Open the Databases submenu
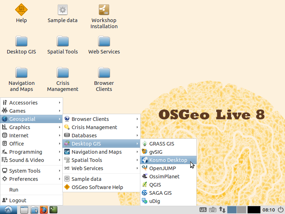 coord(102,136)
